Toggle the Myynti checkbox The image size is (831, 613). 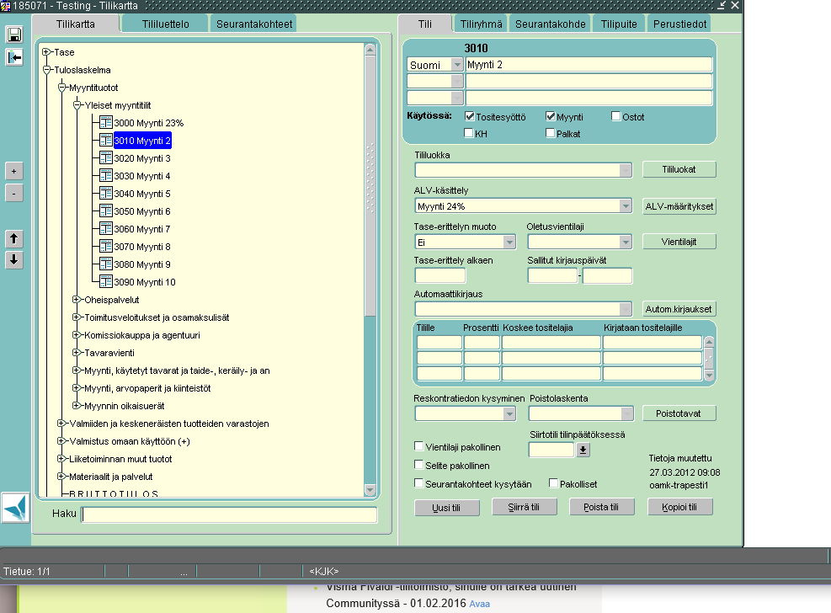tap(550, 116)
